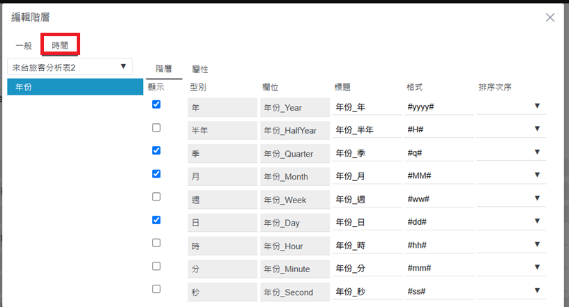Open the 屬性 sub-tab
This screenshot has height=307, width=569.
point(200,69)
